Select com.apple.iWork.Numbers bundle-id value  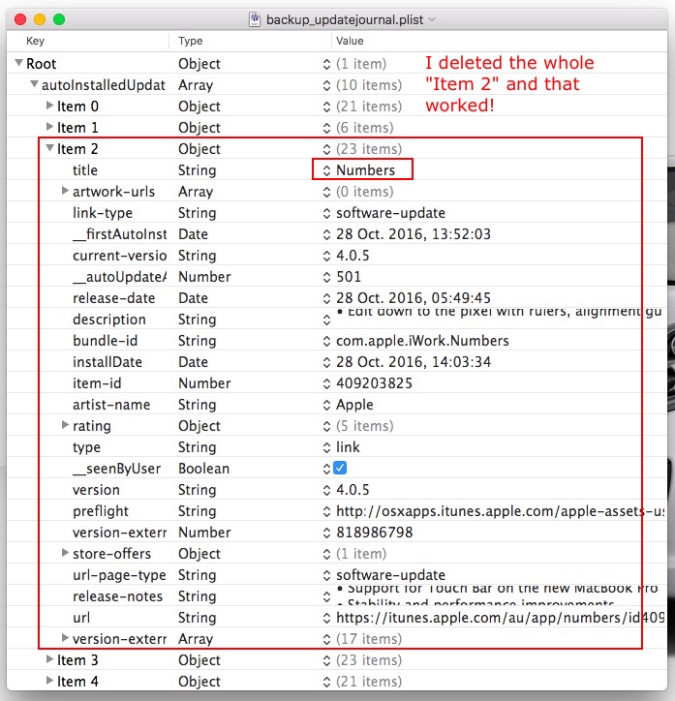click(422, 341)
